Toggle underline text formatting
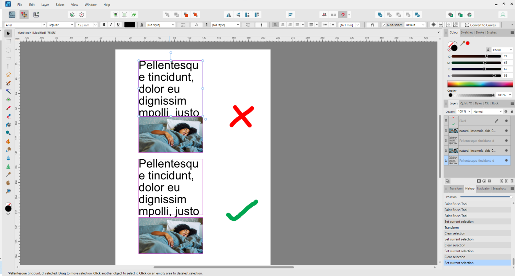The image size is (515, 276). tap(118, 25)
